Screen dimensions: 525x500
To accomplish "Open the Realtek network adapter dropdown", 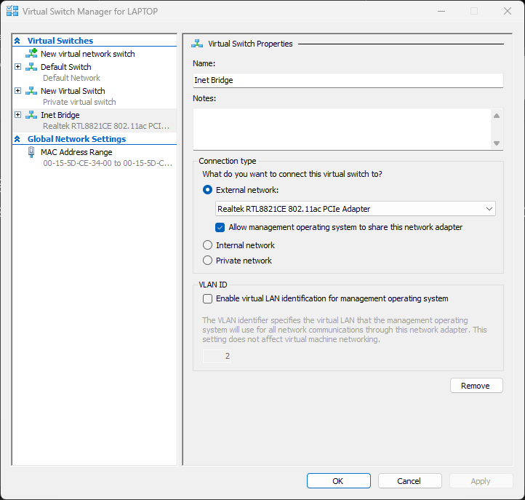I will 356,209.
